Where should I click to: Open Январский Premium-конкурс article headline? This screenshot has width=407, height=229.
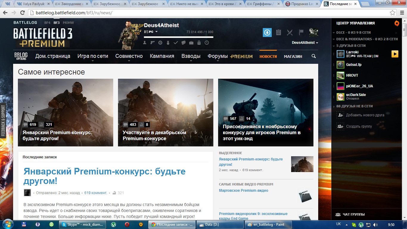pos(105,176)
